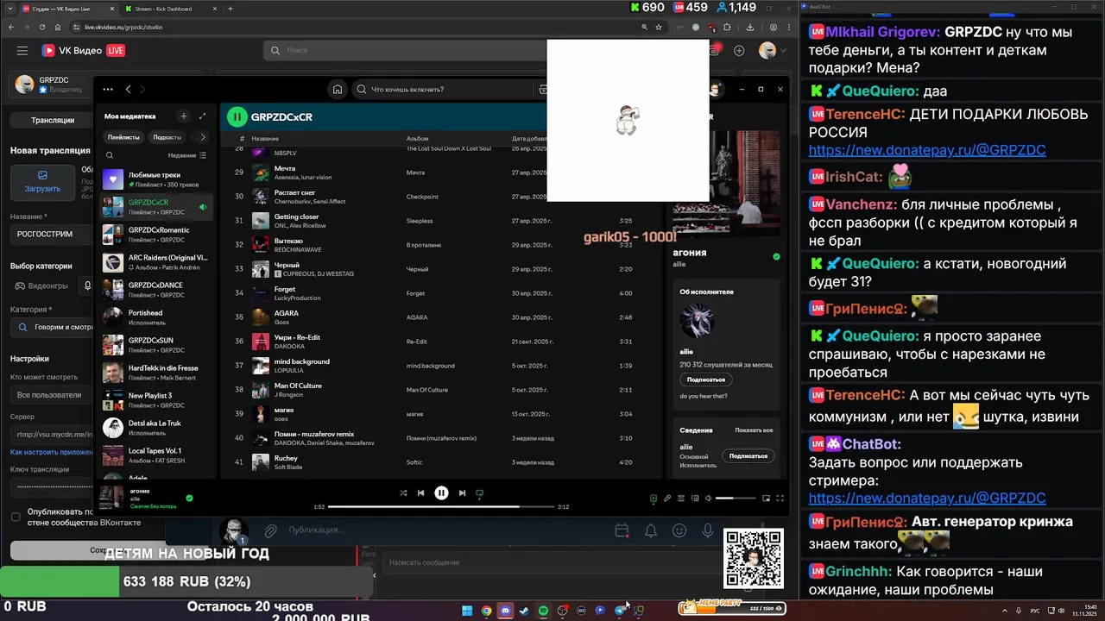Show more library filter chips with arrow

(203, 137)
